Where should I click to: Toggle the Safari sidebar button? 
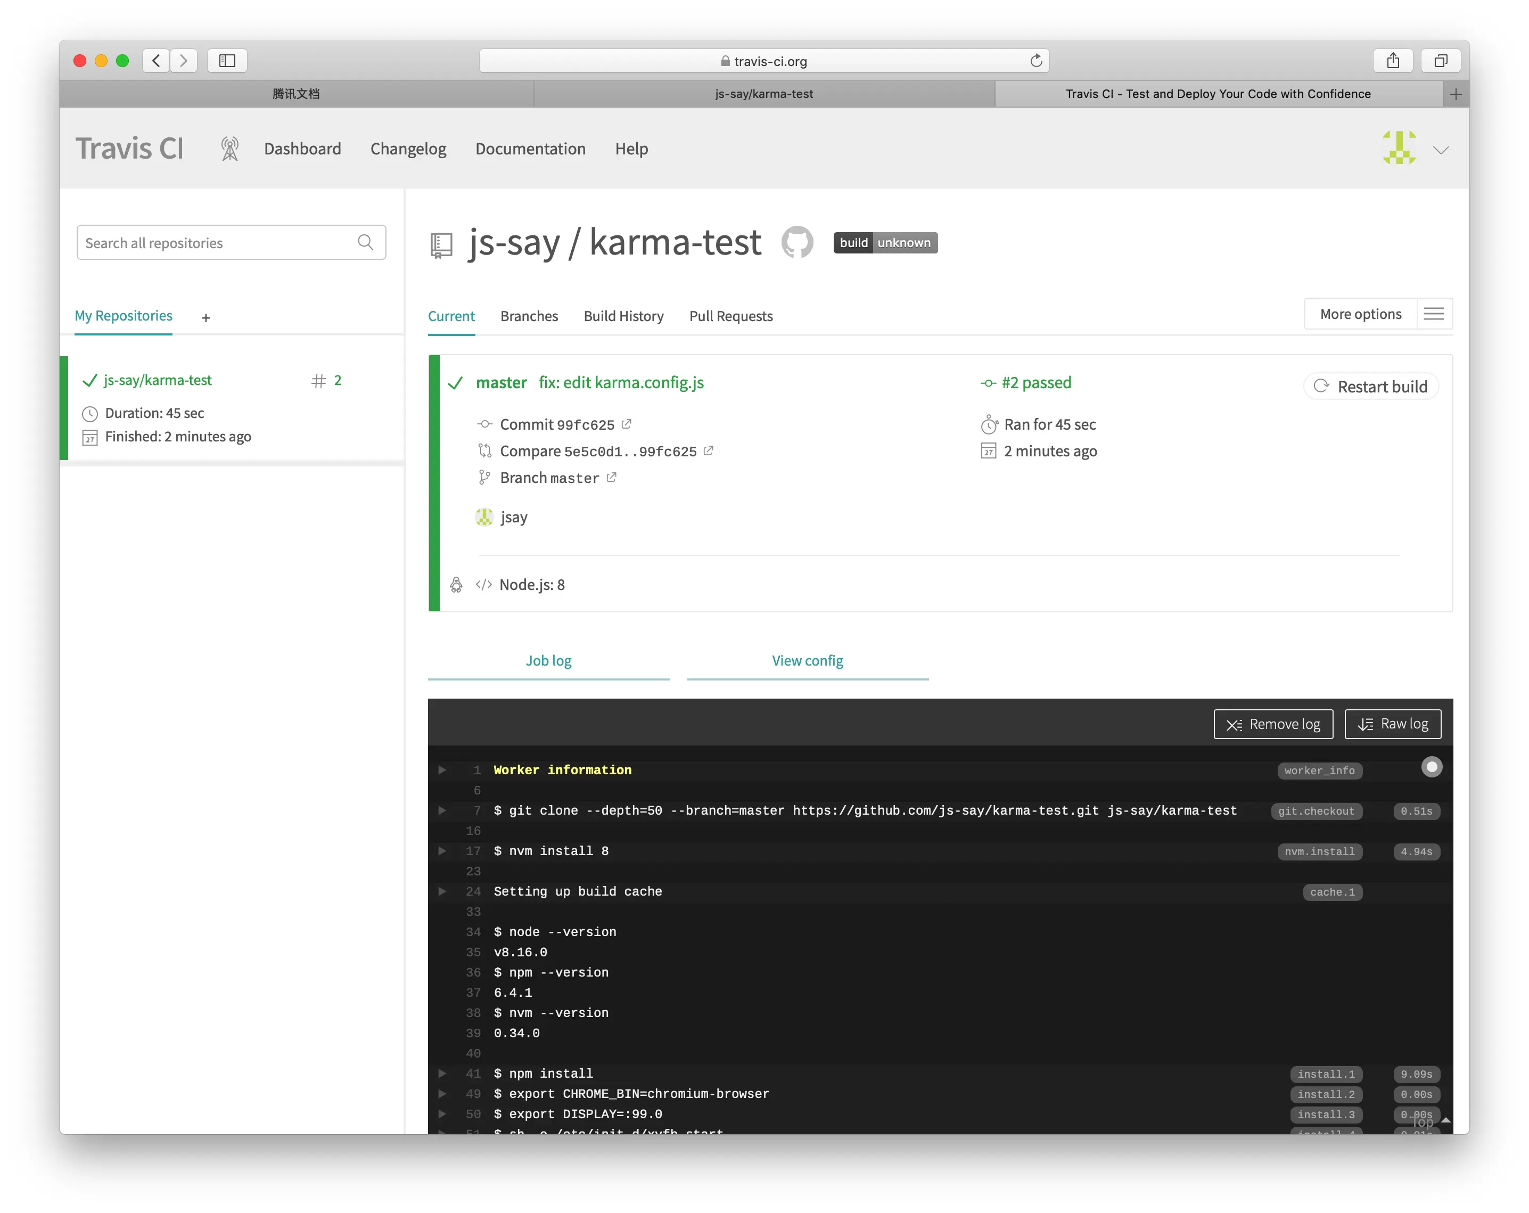click(227, 60)
